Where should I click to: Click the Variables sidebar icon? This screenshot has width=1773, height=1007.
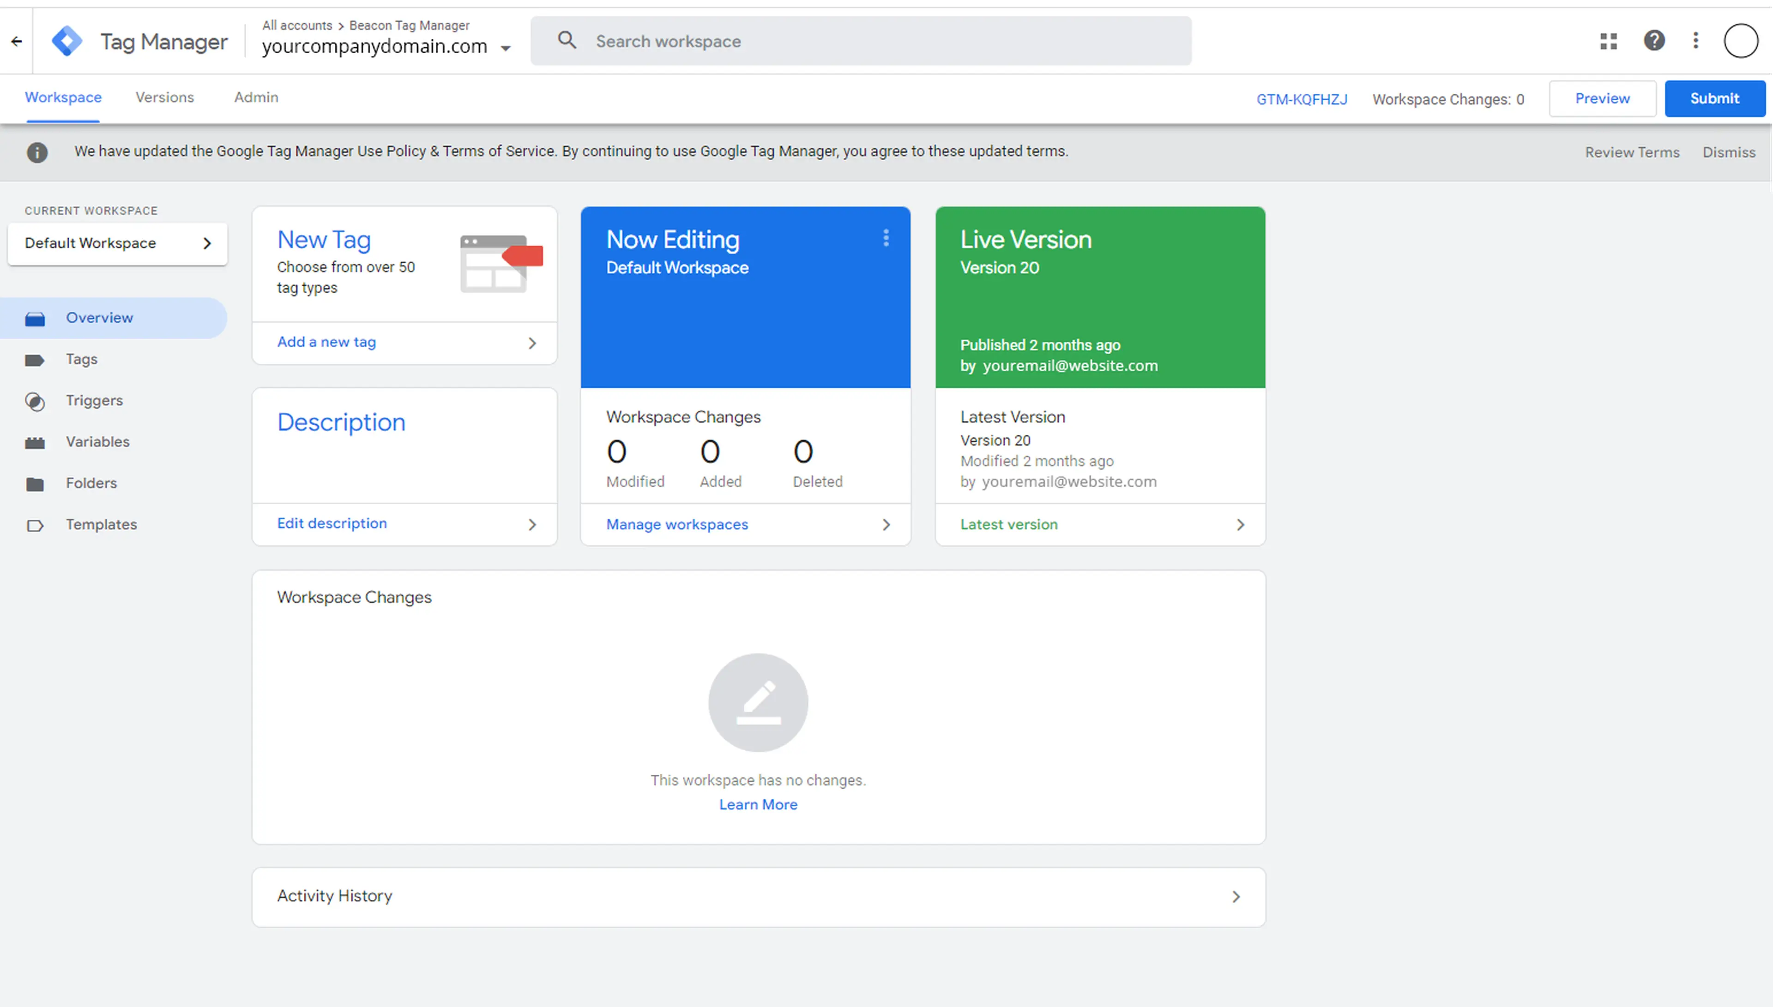coord(35,443)
